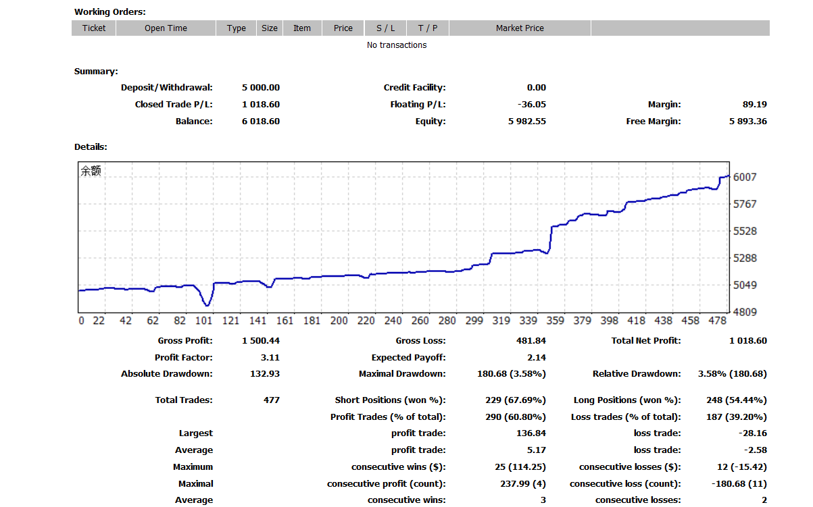Click the 101 x-axis label on chart
Image resolution: width=813 pixels, height=507 pixels.
tap(203, 321)
